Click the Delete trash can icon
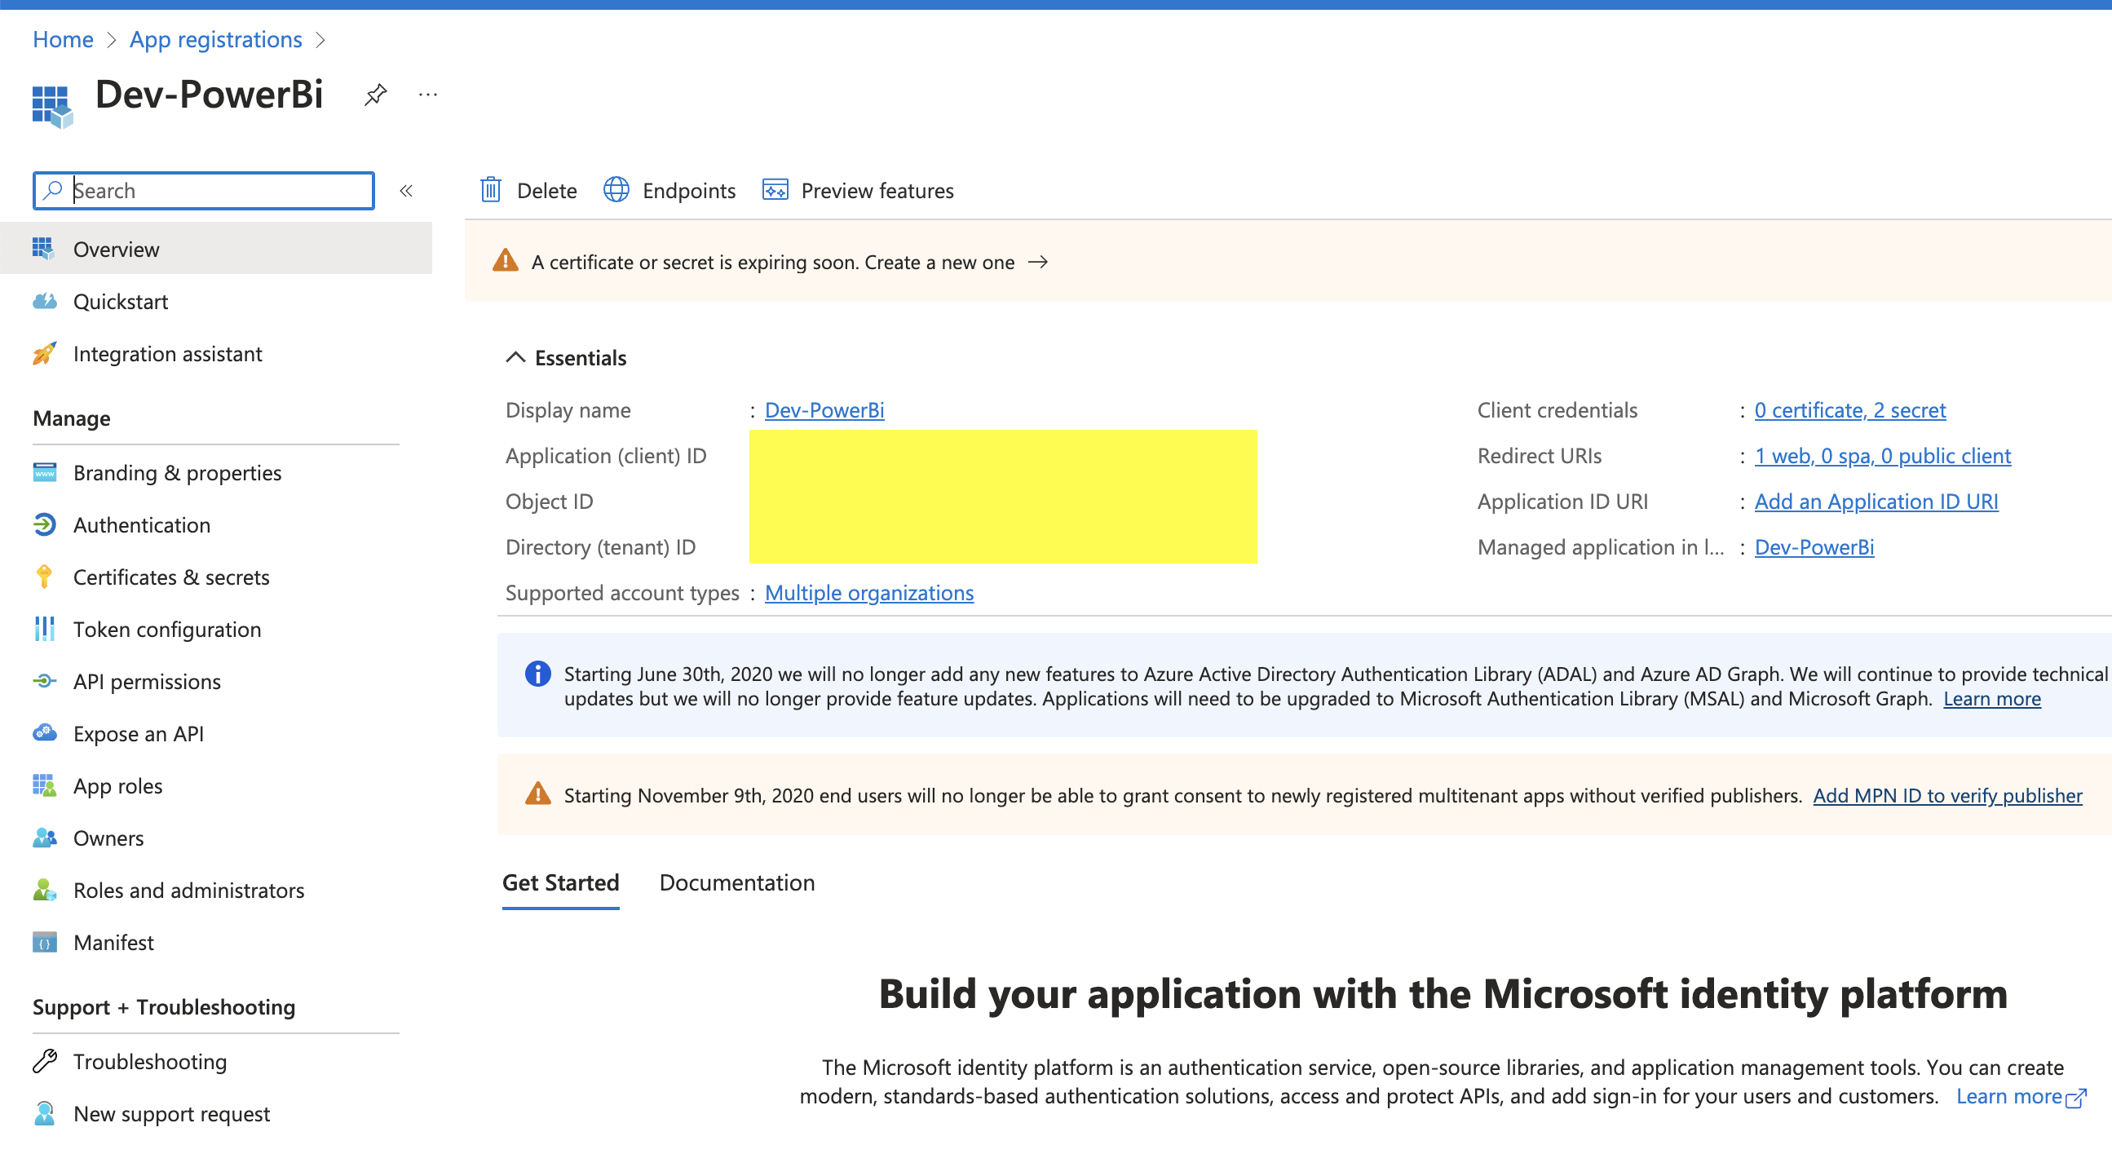 490,190
